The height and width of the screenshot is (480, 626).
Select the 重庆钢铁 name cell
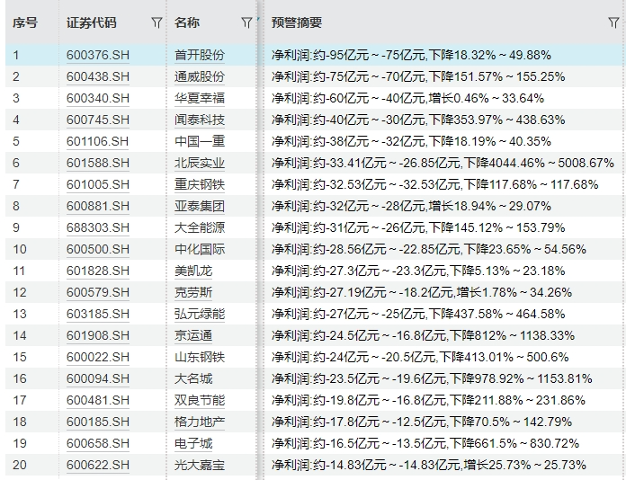point(200,184)
